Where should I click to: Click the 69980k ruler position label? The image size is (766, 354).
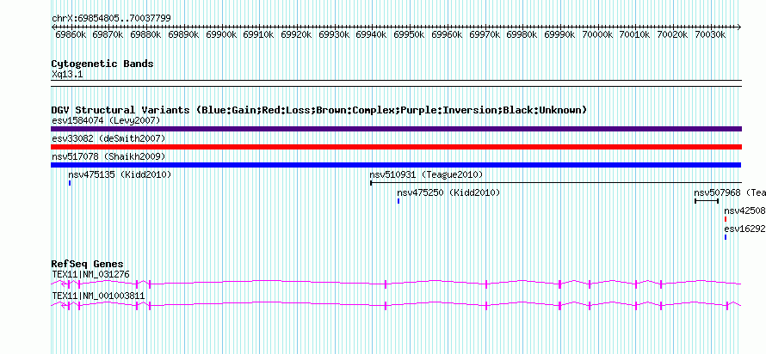(x=522, y=34)
